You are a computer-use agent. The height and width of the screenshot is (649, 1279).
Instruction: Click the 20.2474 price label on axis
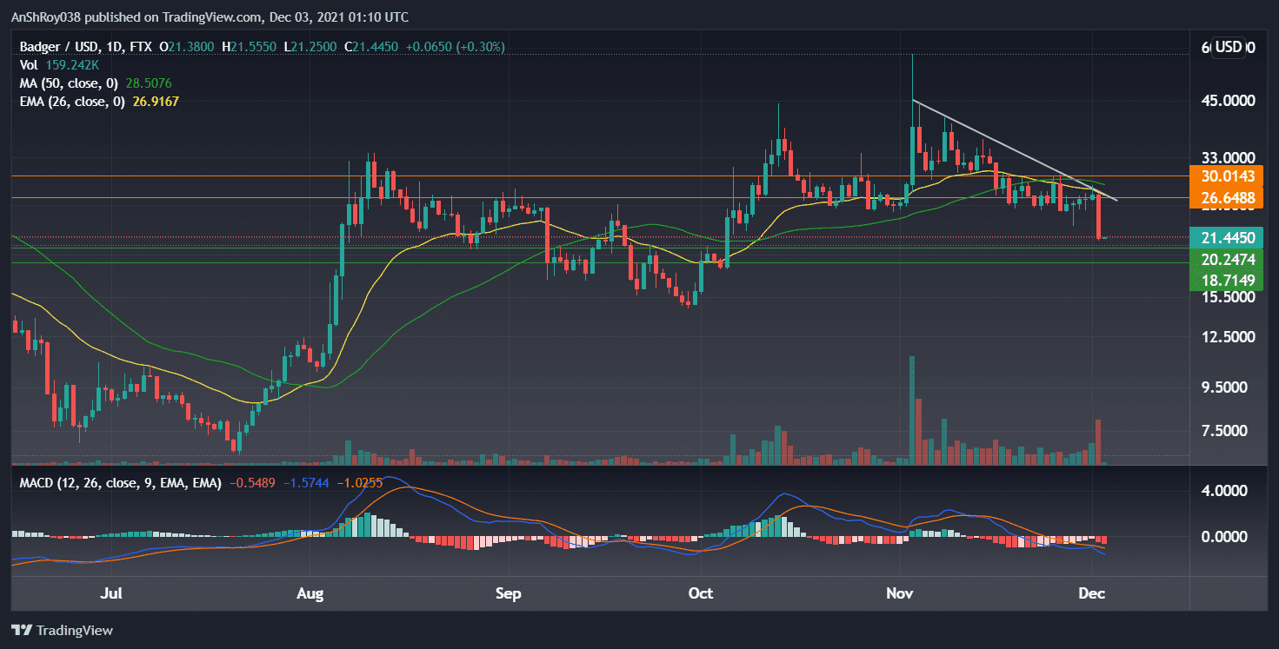click(1225, 259)
